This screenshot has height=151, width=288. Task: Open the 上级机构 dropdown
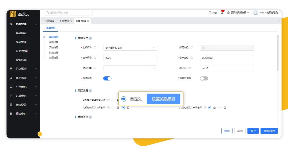click(x=130, y=48)
